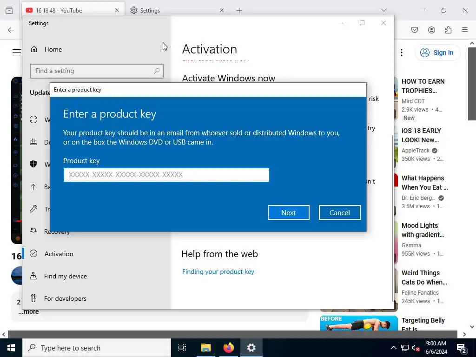Click the magnifier icon in Find a setting
Image resolution: width=476 pixels, height=357 pixels.
[x=157, y=71]
